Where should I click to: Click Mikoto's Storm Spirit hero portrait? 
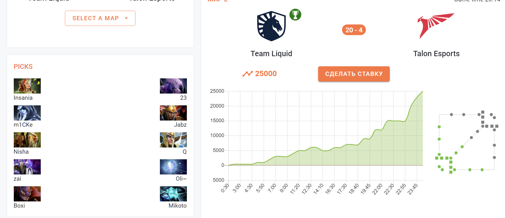pyautogui.click(x=173, y=194)
